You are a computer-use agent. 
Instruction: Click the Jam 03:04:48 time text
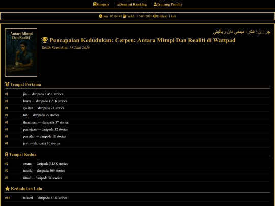pyautogui.click(x=112, y=16)
